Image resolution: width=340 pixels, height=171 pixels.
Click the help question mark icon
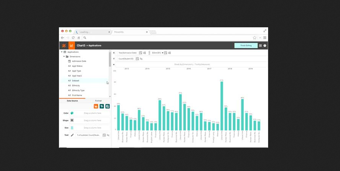pos(265,45)
